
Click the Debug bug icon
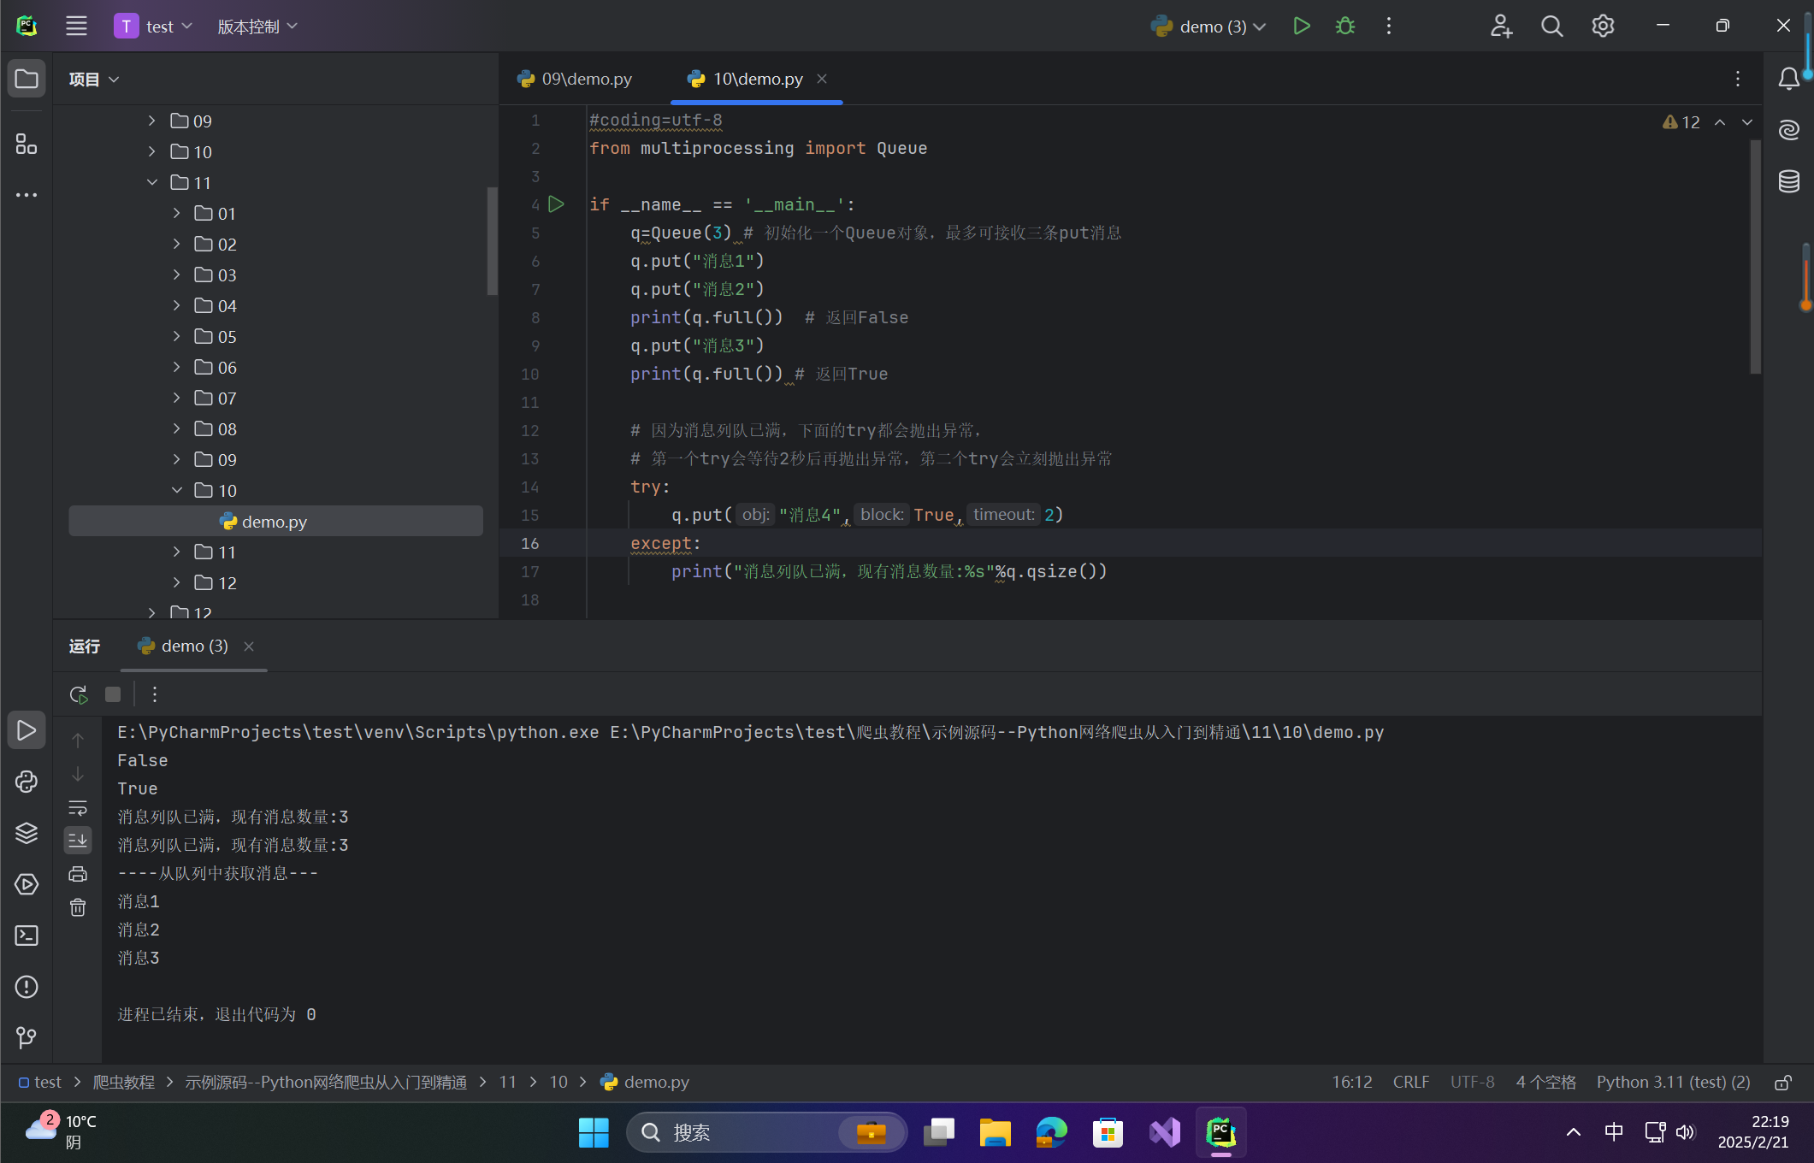[1344, 27]
